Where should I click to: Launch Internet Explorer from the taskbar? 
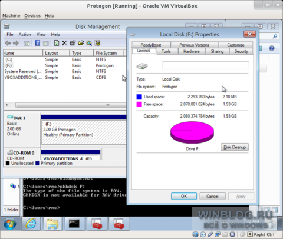(31, 224)
